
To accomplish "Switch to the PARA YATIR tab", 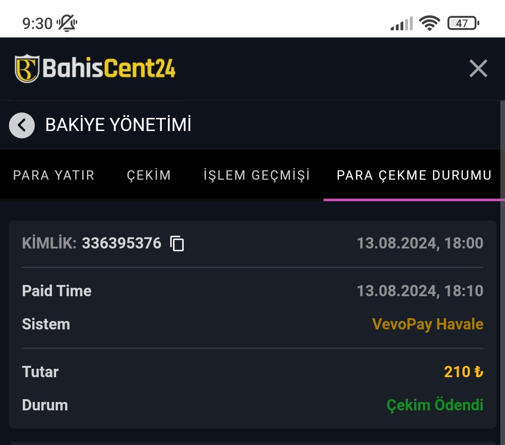I will pyautogui.click(x=54, y=175).
